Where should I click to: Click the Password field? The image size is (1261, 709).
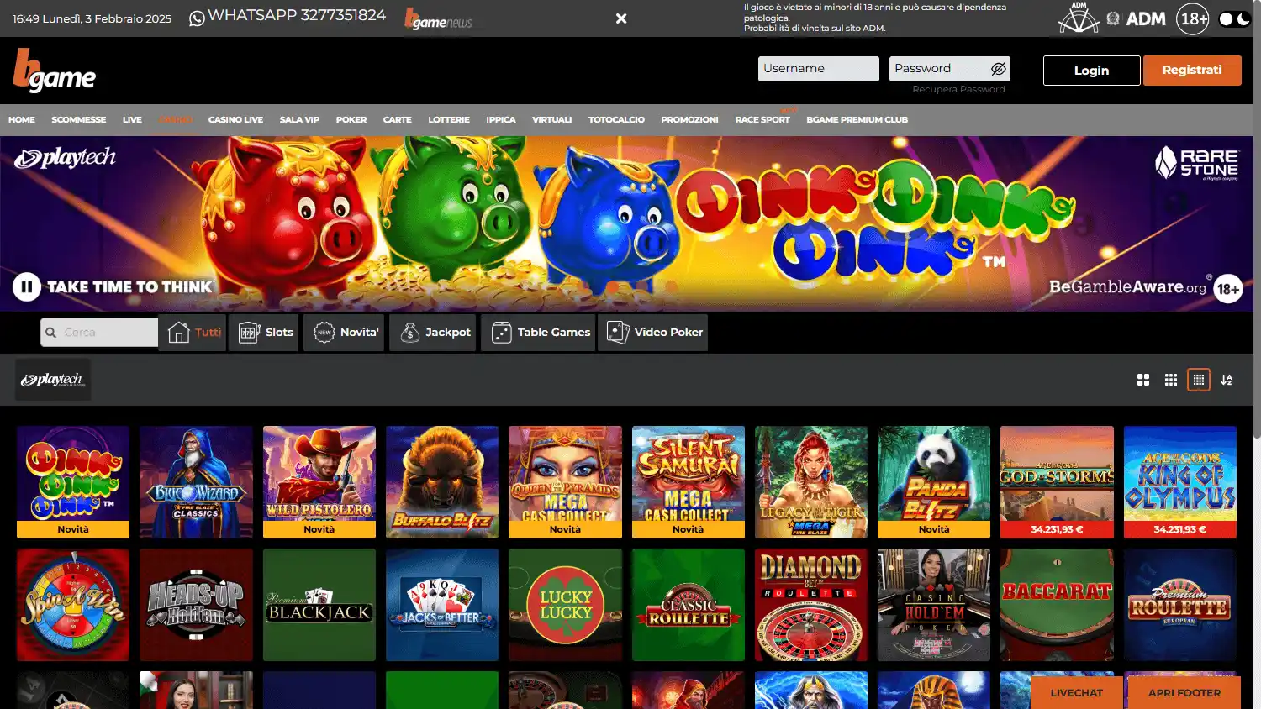click(x=950, y=69)
